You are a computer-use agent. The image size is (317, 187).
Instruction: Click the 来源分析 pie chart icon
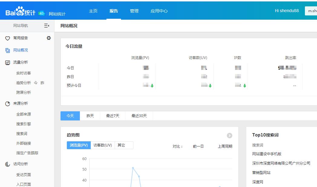pos(7,103)
